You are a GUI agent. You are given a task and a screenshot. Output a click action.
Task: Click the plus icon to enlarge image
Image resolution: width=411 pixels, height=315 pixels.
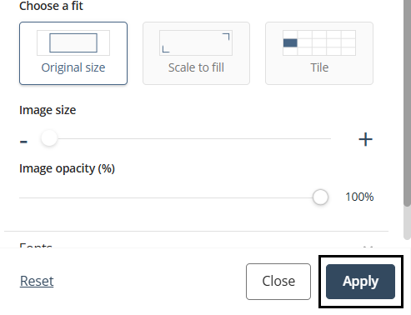coord(365,139)
